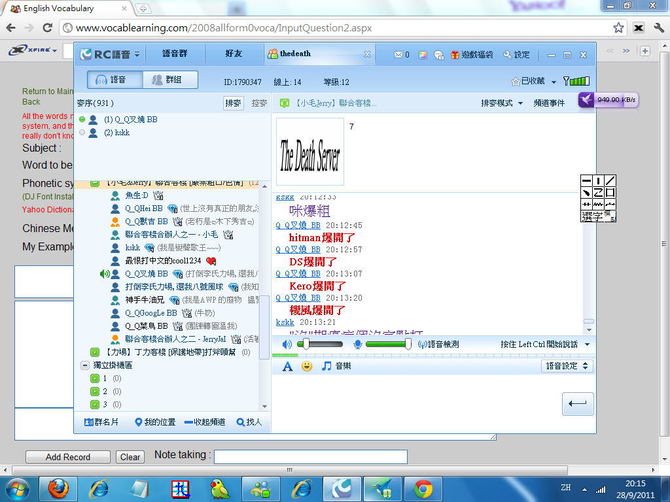
Task: Open the chat bubbles icon in RC header
Action: 438,55
